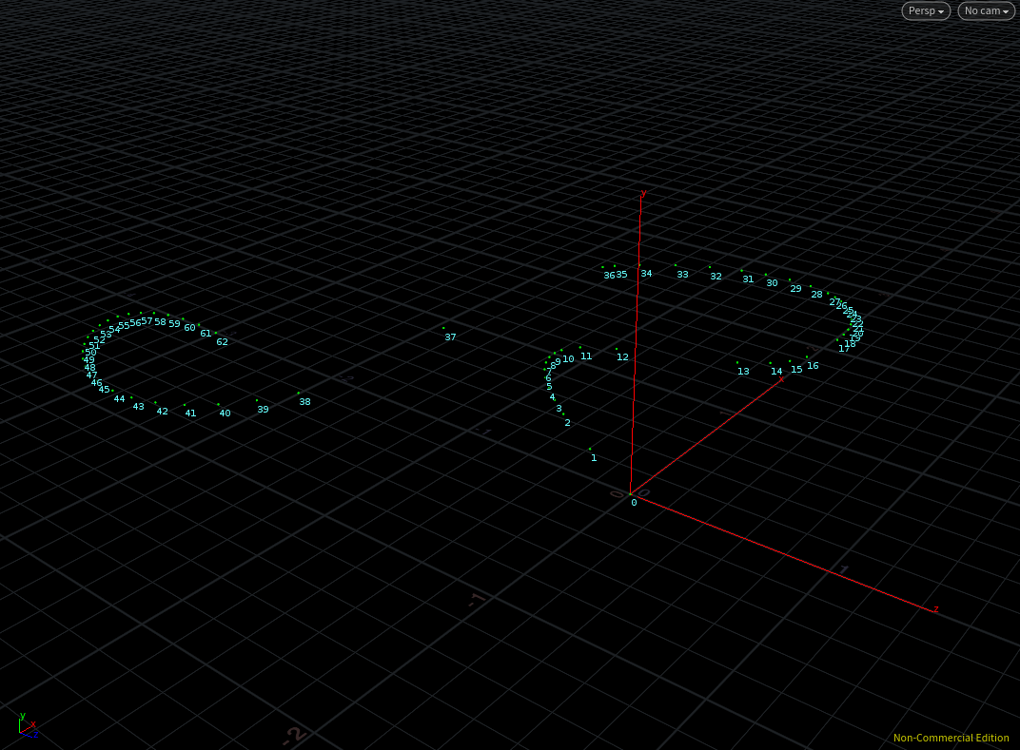The width and height of the screenshot is (1020, 750).
Task: Open the Persp viewport dropdown
Action: [x=926, y=10]
